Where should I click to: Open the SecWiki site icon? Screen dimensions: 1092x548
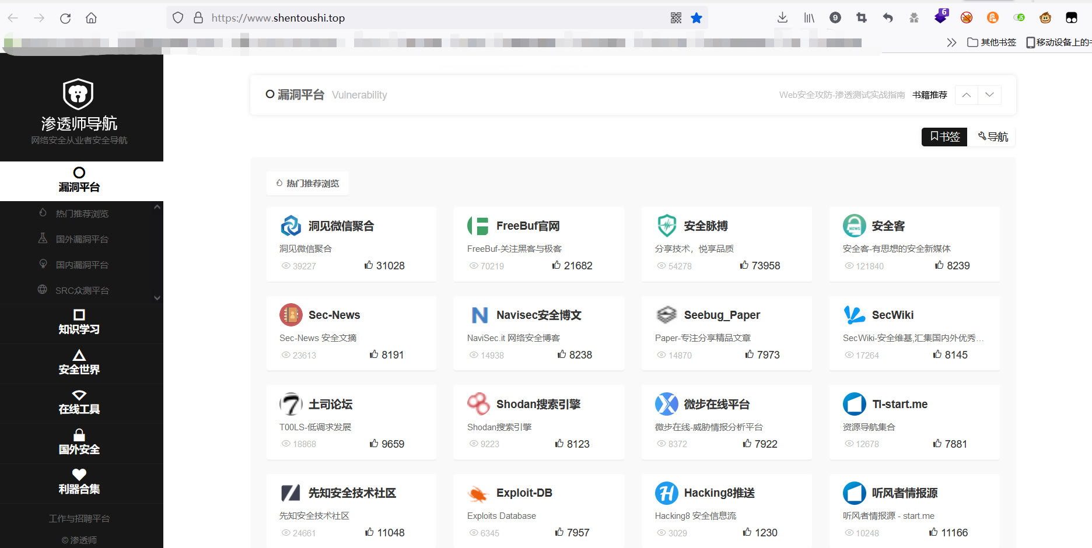point(855,315)
